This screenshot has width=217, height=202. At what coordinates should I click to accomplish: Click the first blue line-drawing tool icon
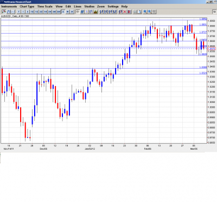point(102,12)
